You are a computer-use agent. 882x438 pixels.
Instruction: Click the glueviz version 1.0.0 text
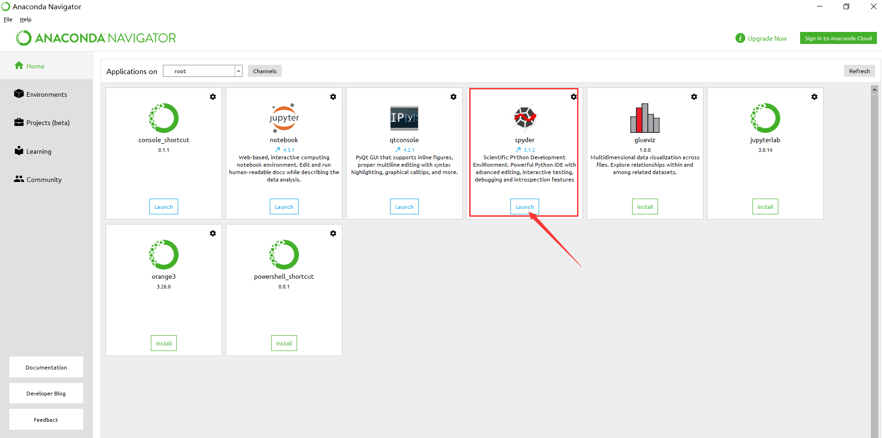pos(645,150)
